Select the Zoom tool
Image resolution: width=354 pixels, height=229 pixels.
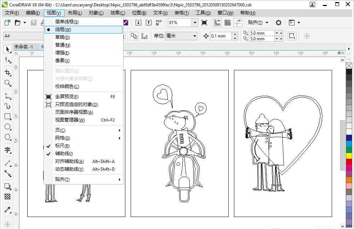point(7,83)
